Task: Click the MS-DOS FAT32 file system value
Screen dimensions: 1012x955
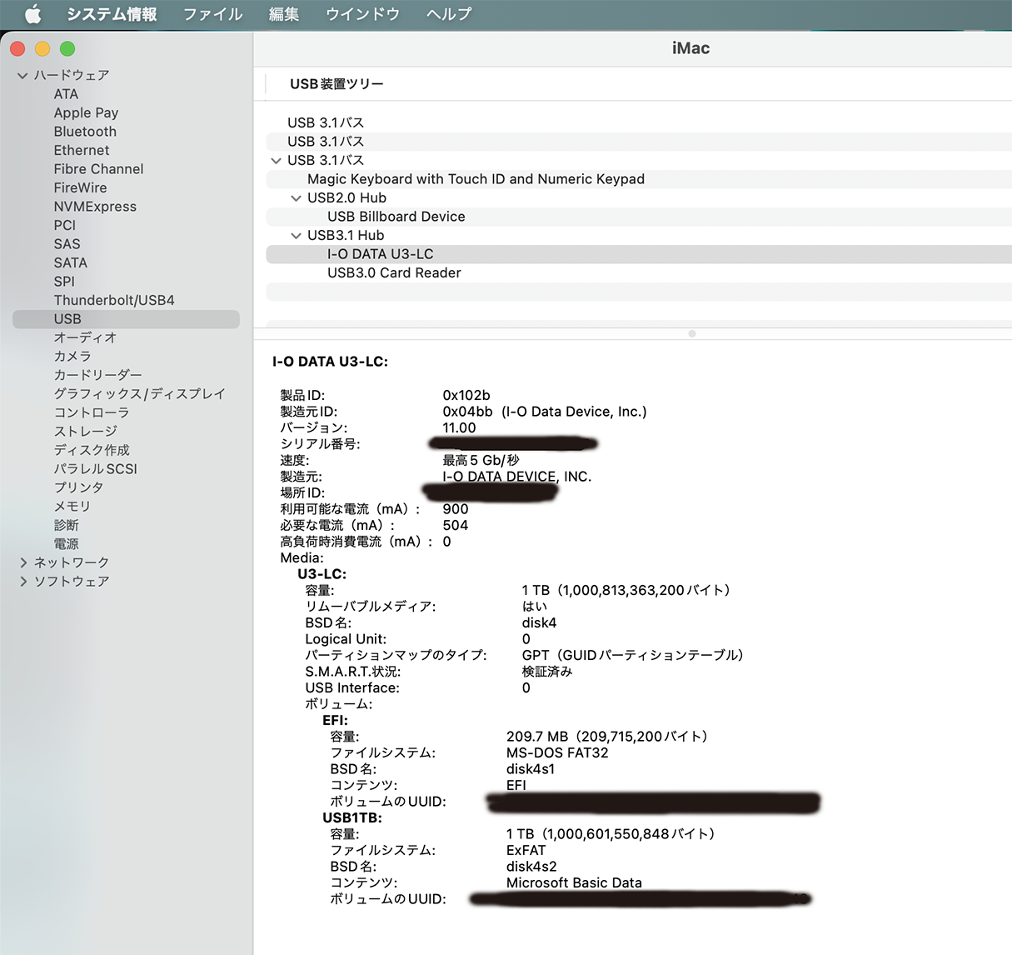Action: (x=557, y=753)
